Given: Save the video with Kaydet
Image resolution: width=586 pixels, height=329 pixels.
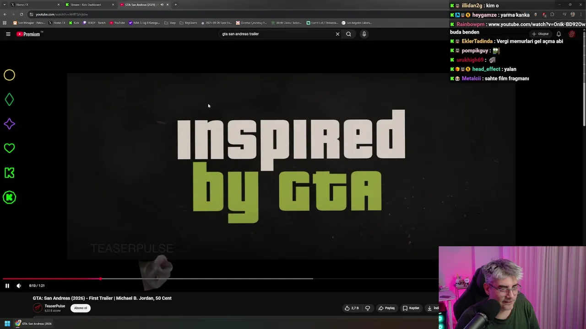Looking at the screenshot, I should point(411,308).
